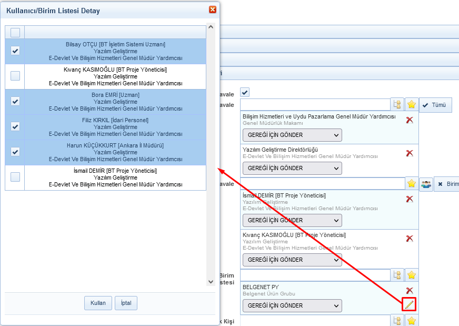Screen dimensions: 459x326
Task: Expand the dropdown under Yazılım Geliştirme Direktörlüğü
Action: 292,168
